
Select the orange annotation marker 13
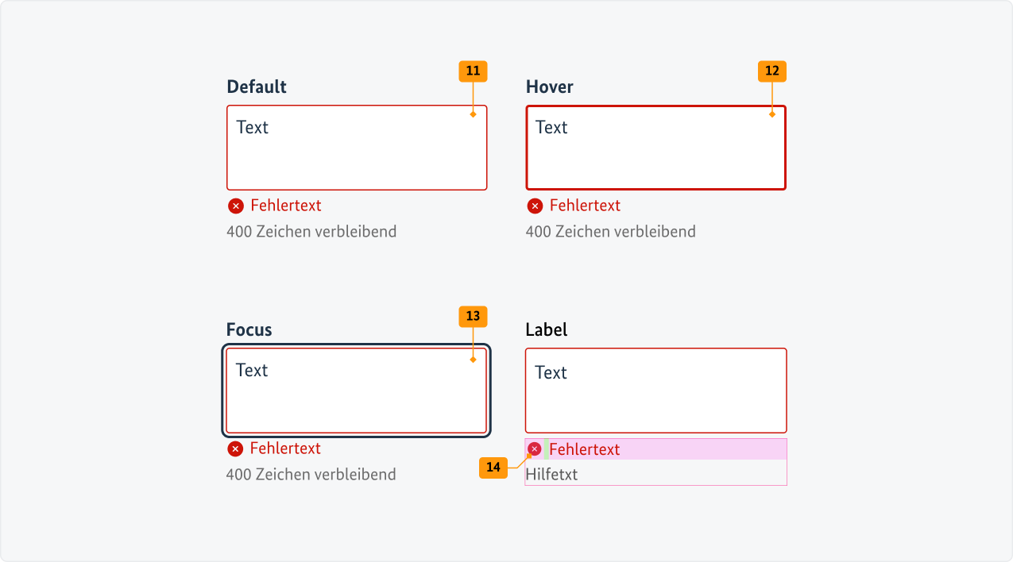pos(473,317)
